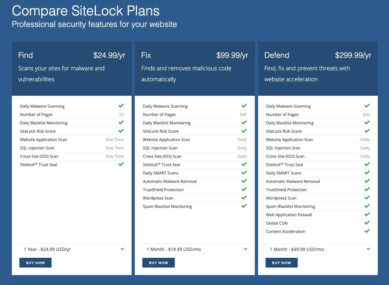This screenshot has height=285, width=389.
Task: Click Spam Blacklist Monitoring checkmark in Fix plan
Action: click(x=244, y=206)
